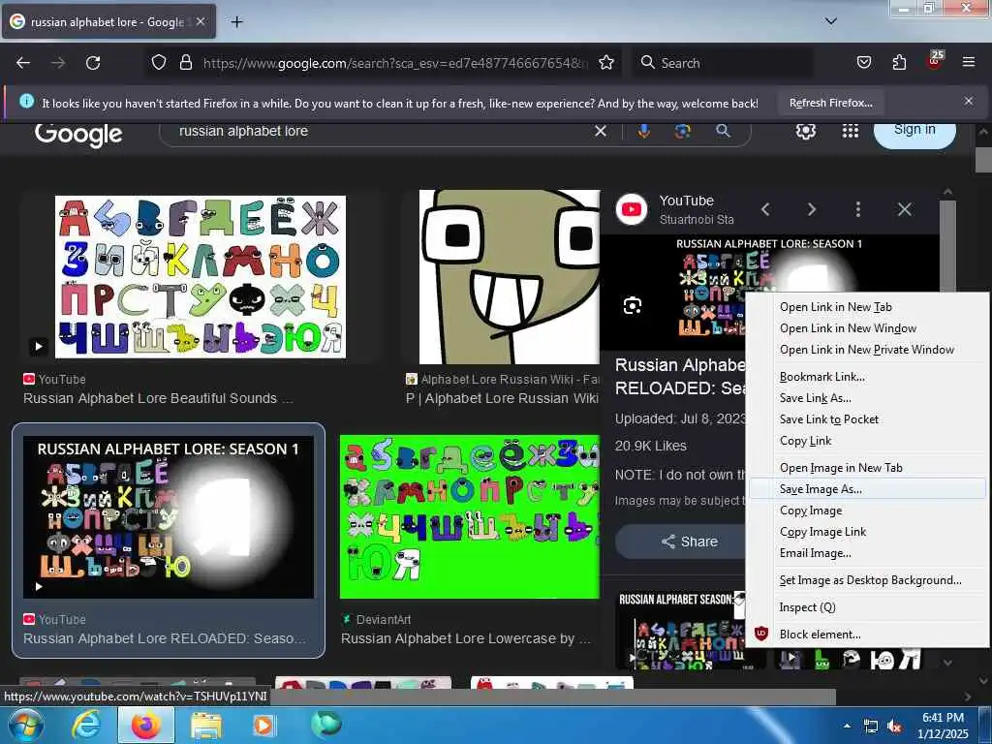Screen dimensions: 992x744
Task: Open Russian Alphabet Lore Beautiful Sounds thumbnail
Action: tap(201, 277)
